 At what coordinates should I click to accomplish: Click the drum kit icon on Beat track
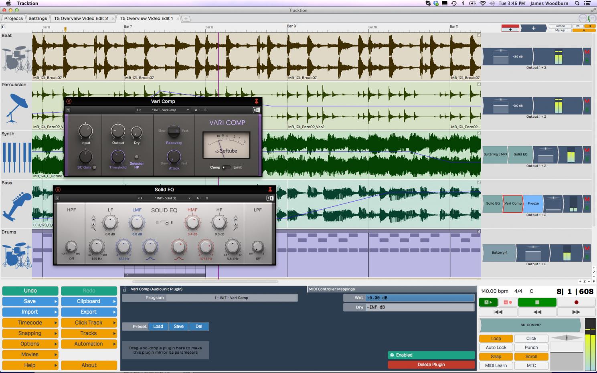[x=16, y=59]
